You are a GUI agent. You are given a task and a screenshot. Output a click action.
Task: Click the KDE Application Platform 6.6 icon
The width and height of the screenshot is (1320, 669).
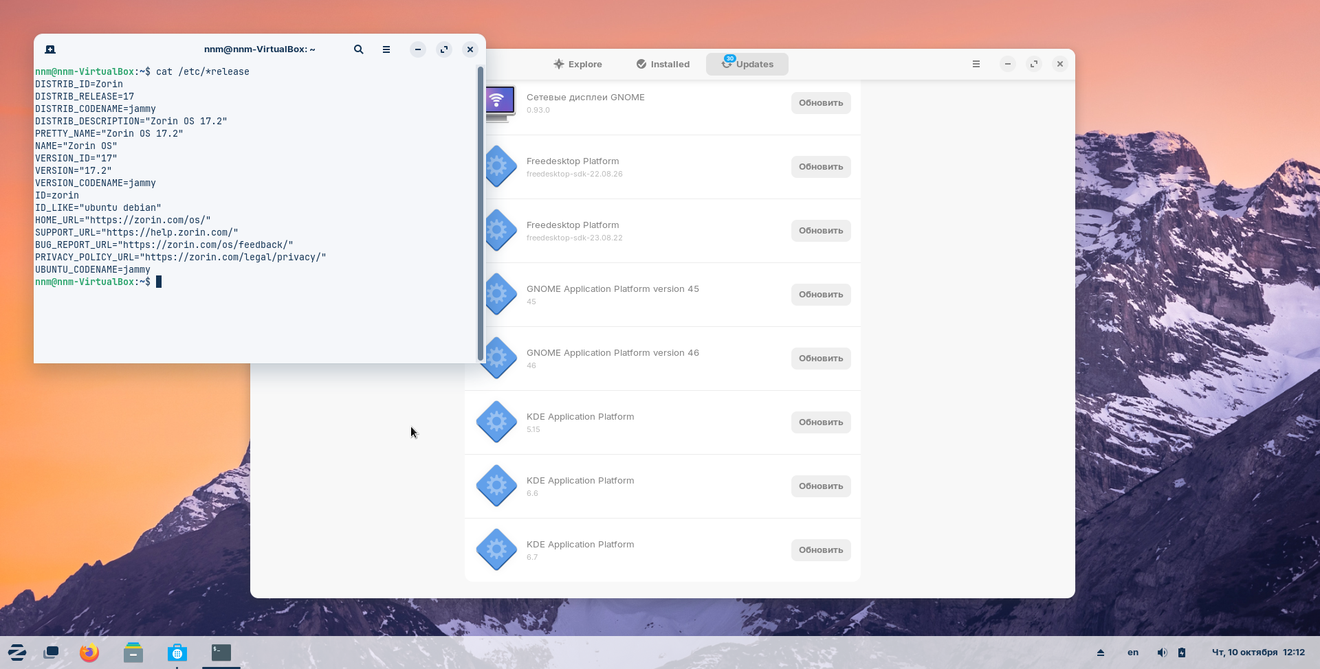point(497,486)
